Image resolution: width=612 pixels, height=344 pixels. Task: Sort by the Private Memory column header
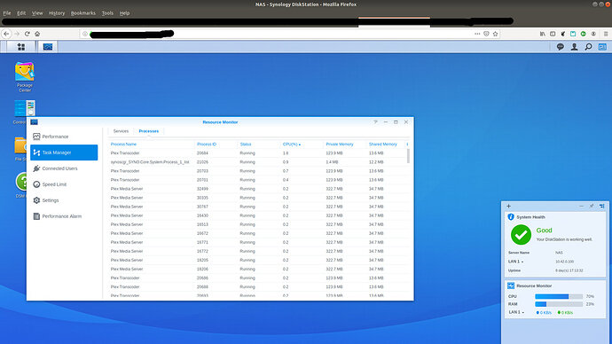coord(340,145)
